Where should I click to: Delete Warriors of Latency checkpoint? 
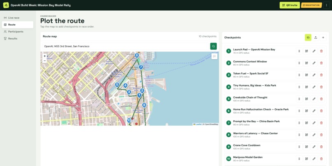click(321, 135)
